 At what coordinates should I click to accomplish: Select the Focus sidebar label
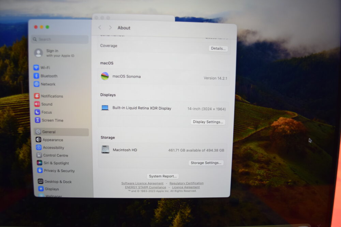pyautogui.click(x=47, y=112)
